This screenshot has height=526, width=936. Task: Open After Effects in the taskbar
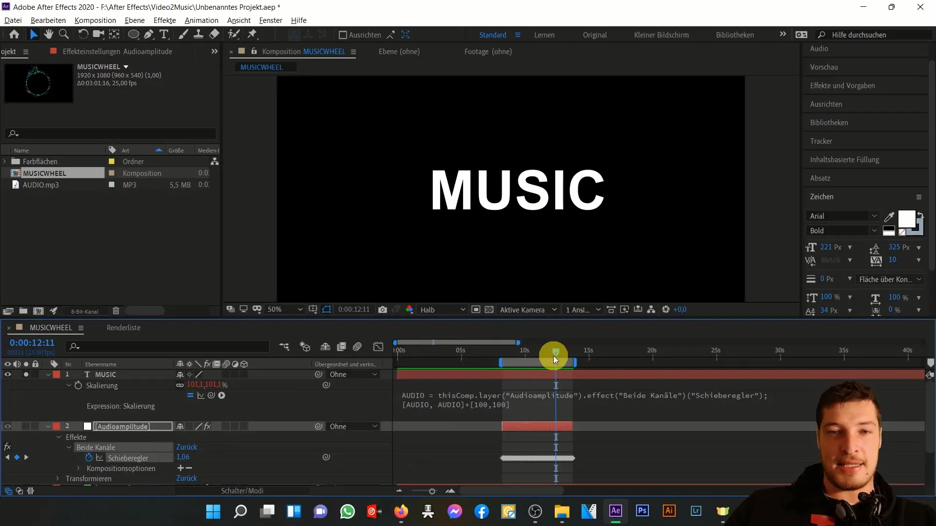coord(615,511)
